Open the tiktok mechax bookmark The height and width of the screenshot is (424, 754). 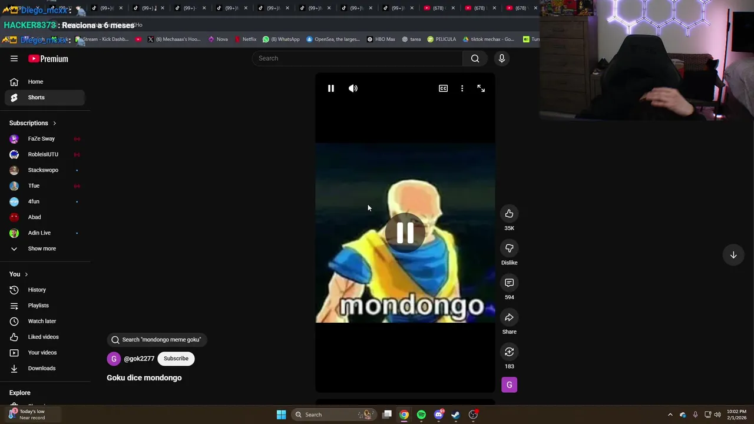click(x=488, y=39)
